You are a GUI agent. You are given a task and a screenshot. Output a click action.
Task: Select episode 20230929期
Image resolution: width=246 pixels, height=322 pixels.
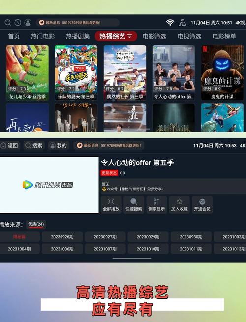148,237
